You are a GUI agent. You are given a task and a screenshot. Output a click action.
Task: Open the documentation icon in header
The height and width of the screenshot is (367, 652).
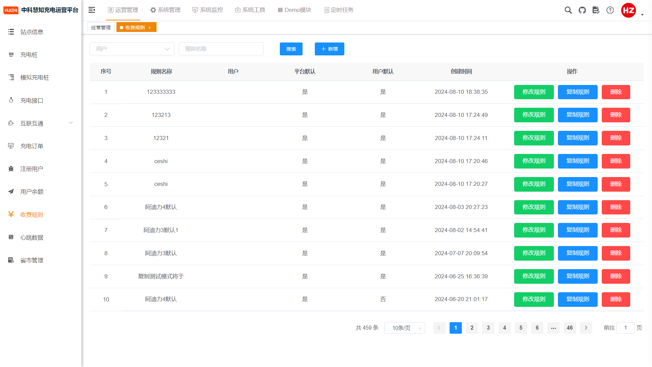click(596, 10)
